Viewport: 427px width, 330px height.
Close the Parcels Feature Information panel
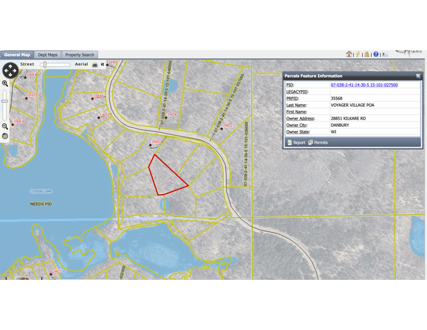click(x=418, y=76)
